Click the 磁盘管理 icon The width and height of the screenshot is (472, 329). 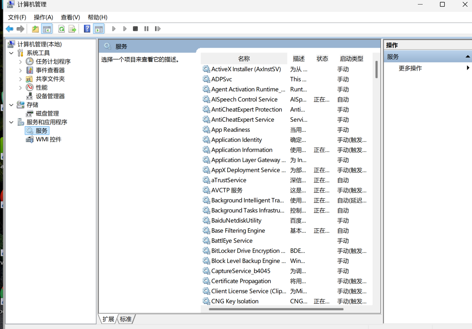coord(29,113)
